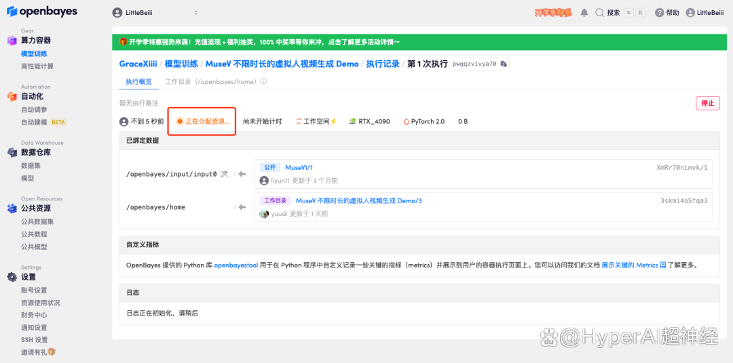Open 模型 under 数据仓库
The height and width of the screenshot is (363, 733).
tap(28, 178)
